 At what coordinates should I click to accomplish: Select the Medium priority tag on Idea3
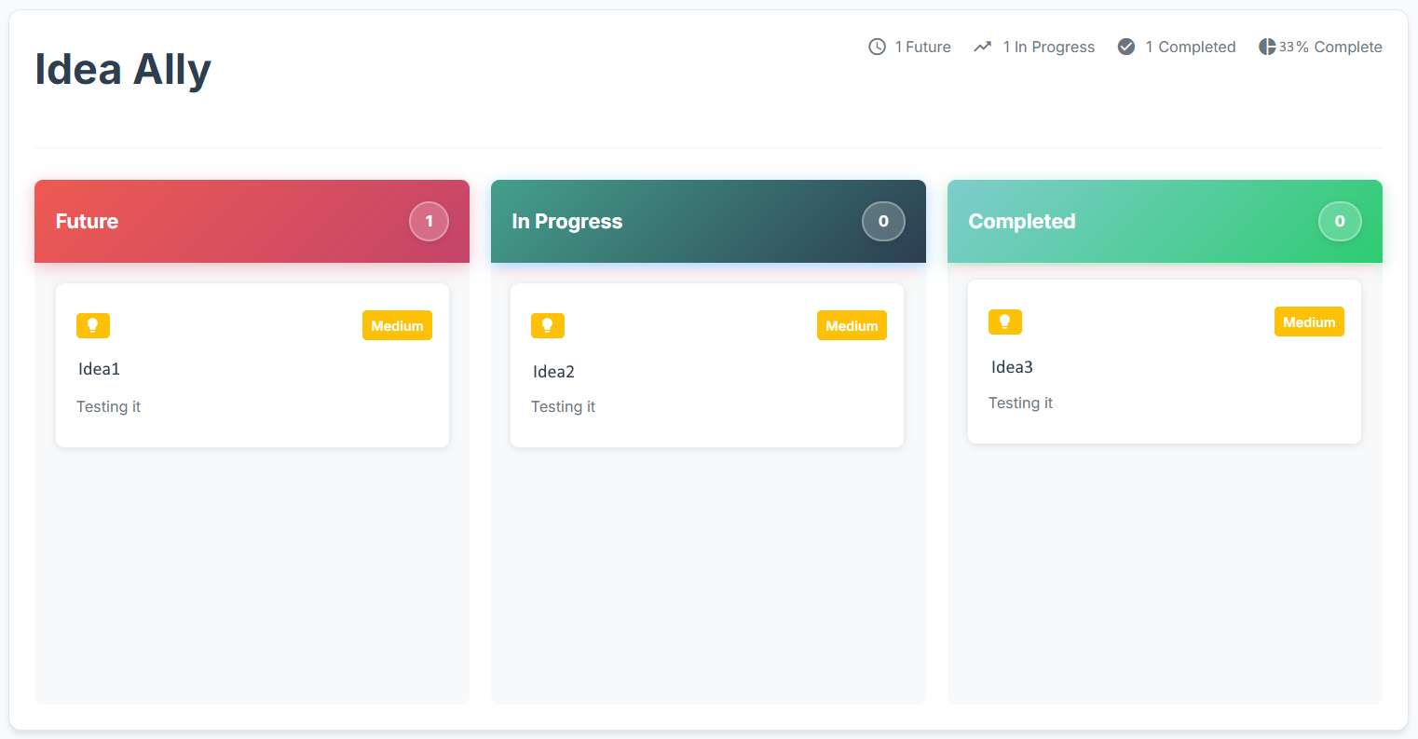pos(1309,322)
